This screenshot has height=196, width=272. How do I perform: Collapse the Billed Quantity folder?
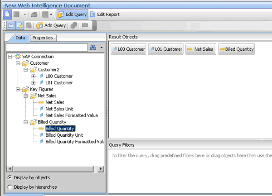[26, 122]
